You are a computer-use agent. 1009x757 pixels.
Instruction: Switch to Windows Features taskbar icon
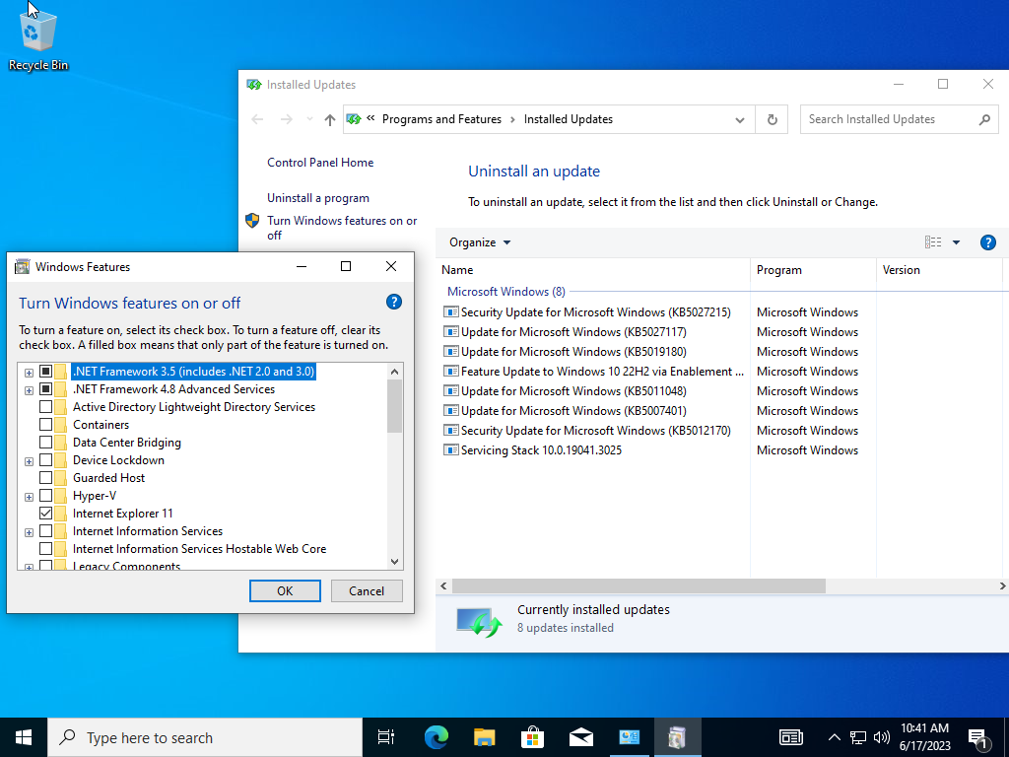pyautogui.click(x=677, y=737)
